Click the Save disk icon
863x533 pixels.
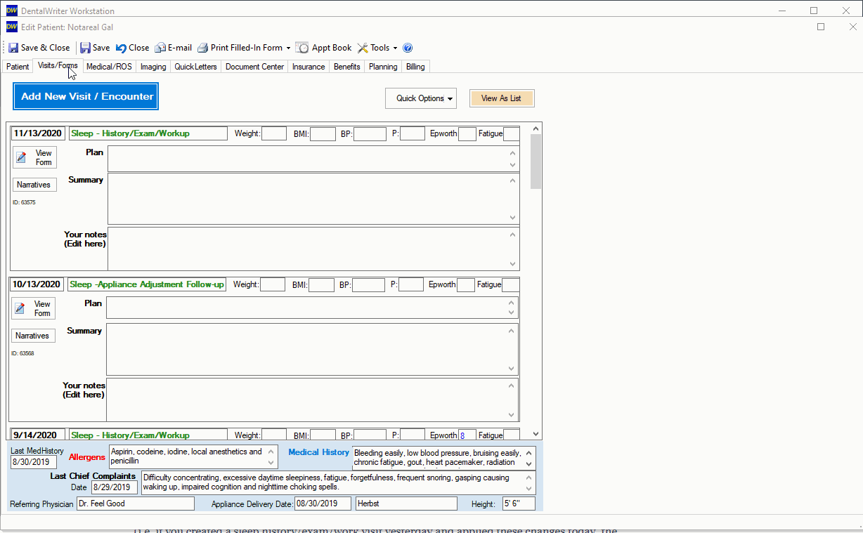tap(85, 48)
